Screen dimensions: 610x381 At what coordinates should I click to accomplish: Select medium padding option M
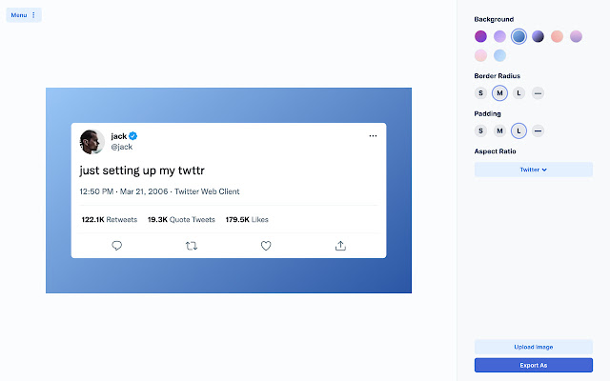tap(499, 130)
